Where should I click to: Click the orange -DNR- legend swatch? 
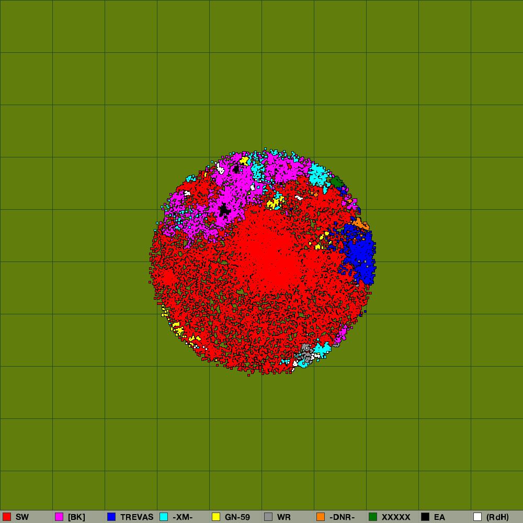pos(321,517)
